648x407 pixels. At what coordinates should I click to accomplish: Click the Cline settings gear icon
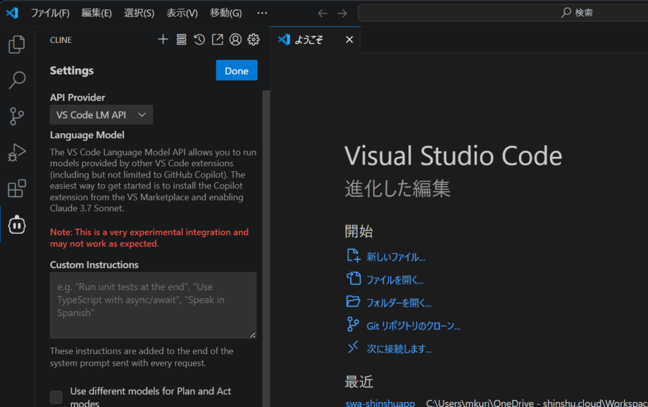253,39
